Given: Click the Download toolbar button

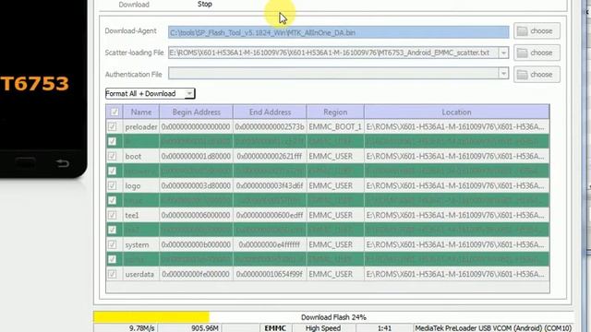Looking at the screenshot, I should 134,5.
